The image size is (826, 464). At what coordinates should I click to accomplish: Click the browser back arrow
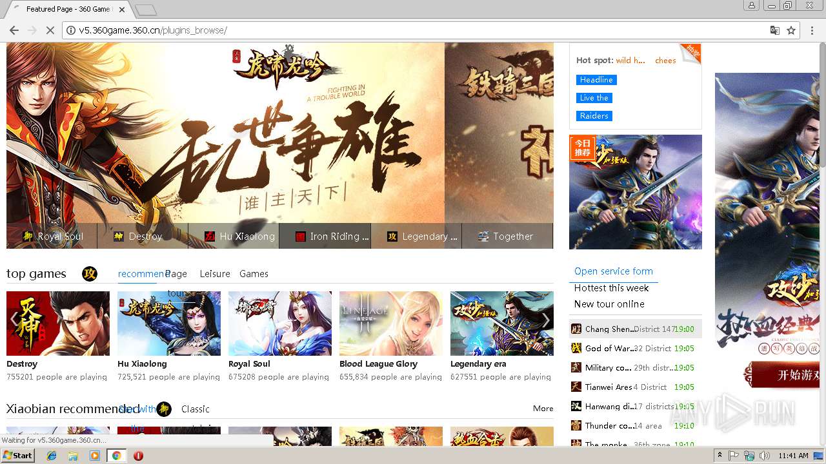[14, 30]
